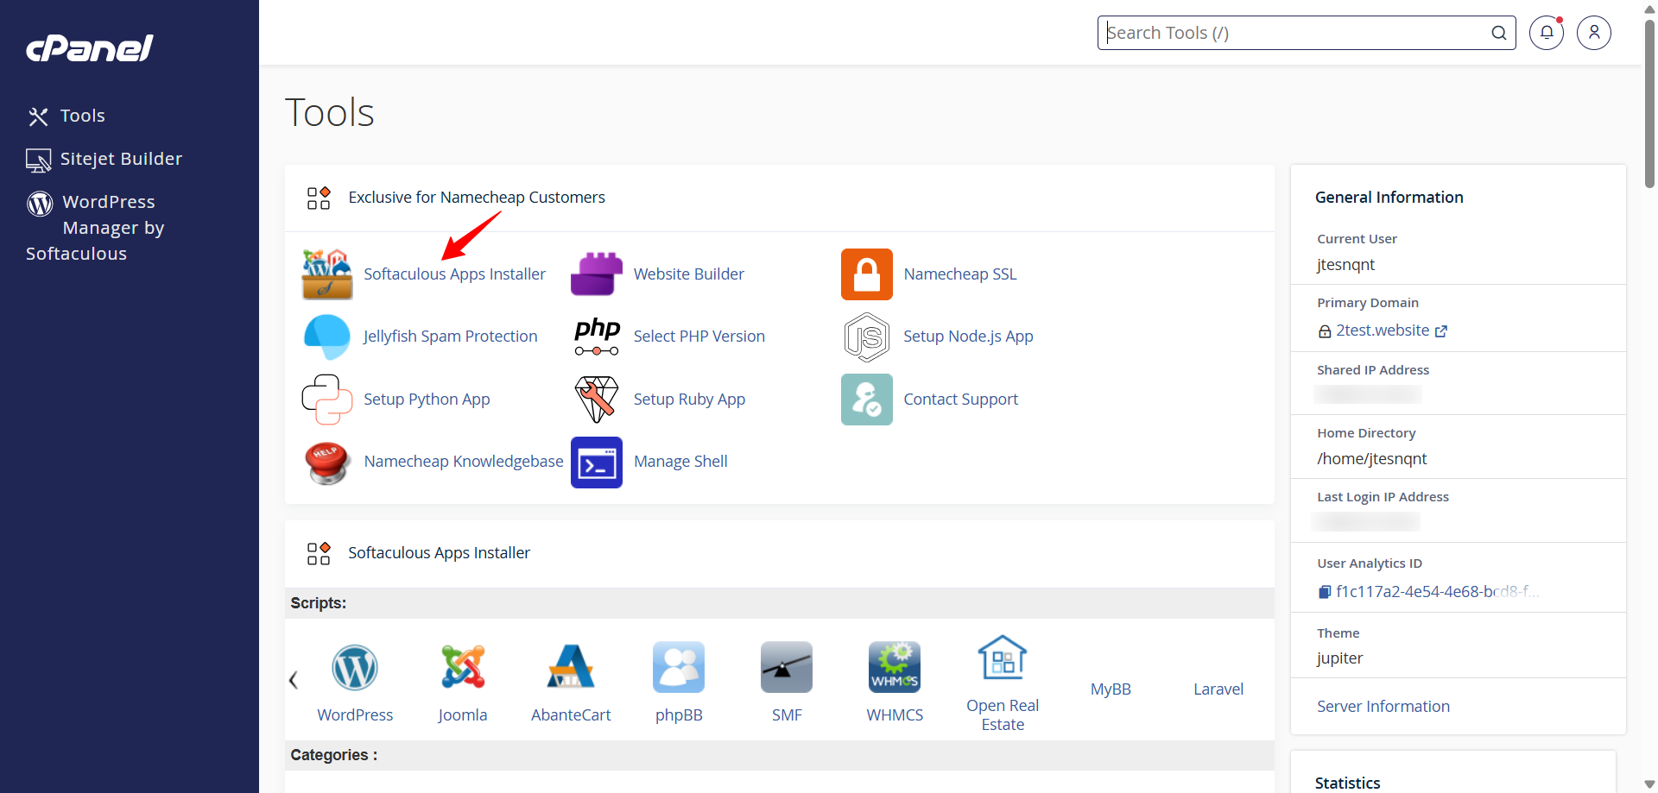Click the search magnifier icon
Viewport: 1658px width, 793px height.
tap(1499, 33)
